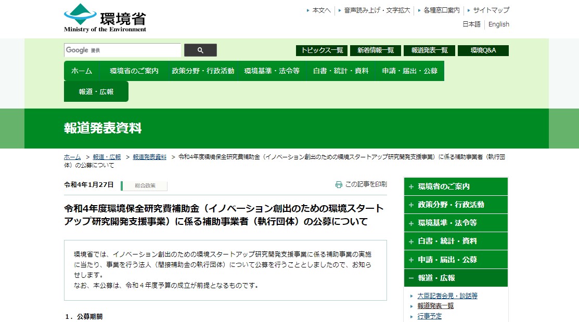
Task: Open 大臣記者会見・談話等 sidebar link
Action: tap(447, 296)
